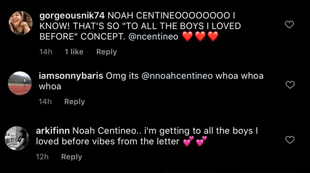
Task: Tap the pink hearts emoji in arkifinn's comment
Action: [x=195, y=142]
